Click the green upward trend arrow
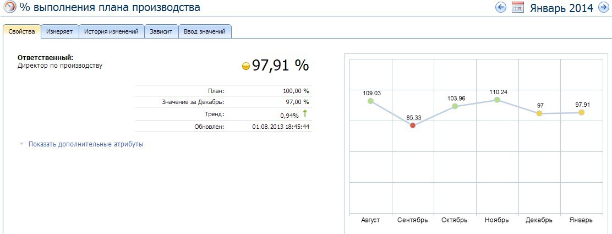 (x=305, y=113)
